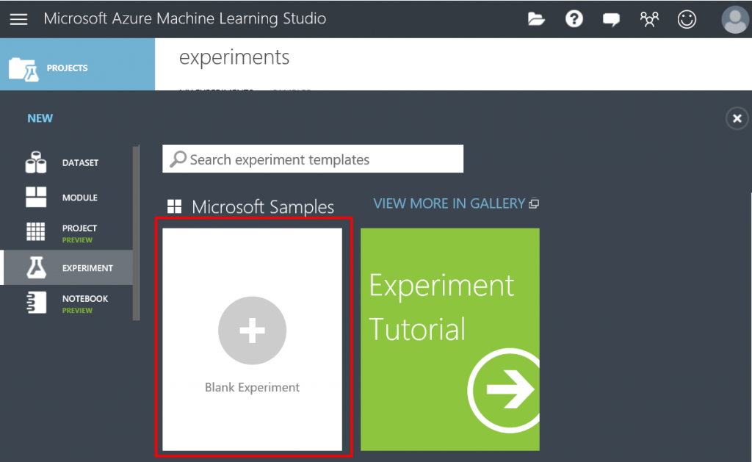Click the Microsoft Samples grid icon
Image resolution: width=752 pixels, height=462 pixels.
[x=174, y=207]
